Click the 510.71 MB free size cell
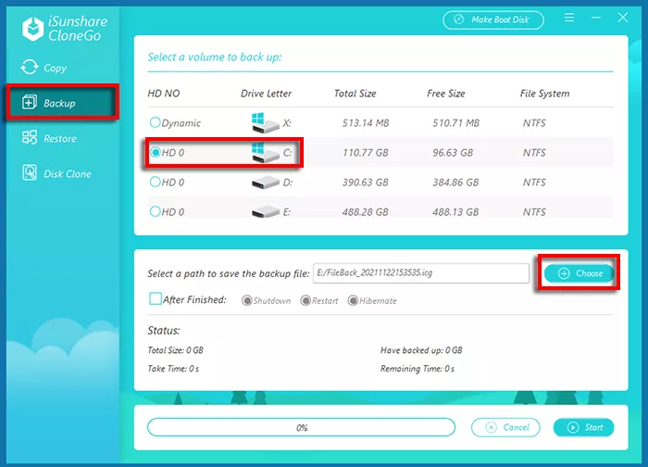This screenshot has width=648, height=467. click(x=455, y=123)
